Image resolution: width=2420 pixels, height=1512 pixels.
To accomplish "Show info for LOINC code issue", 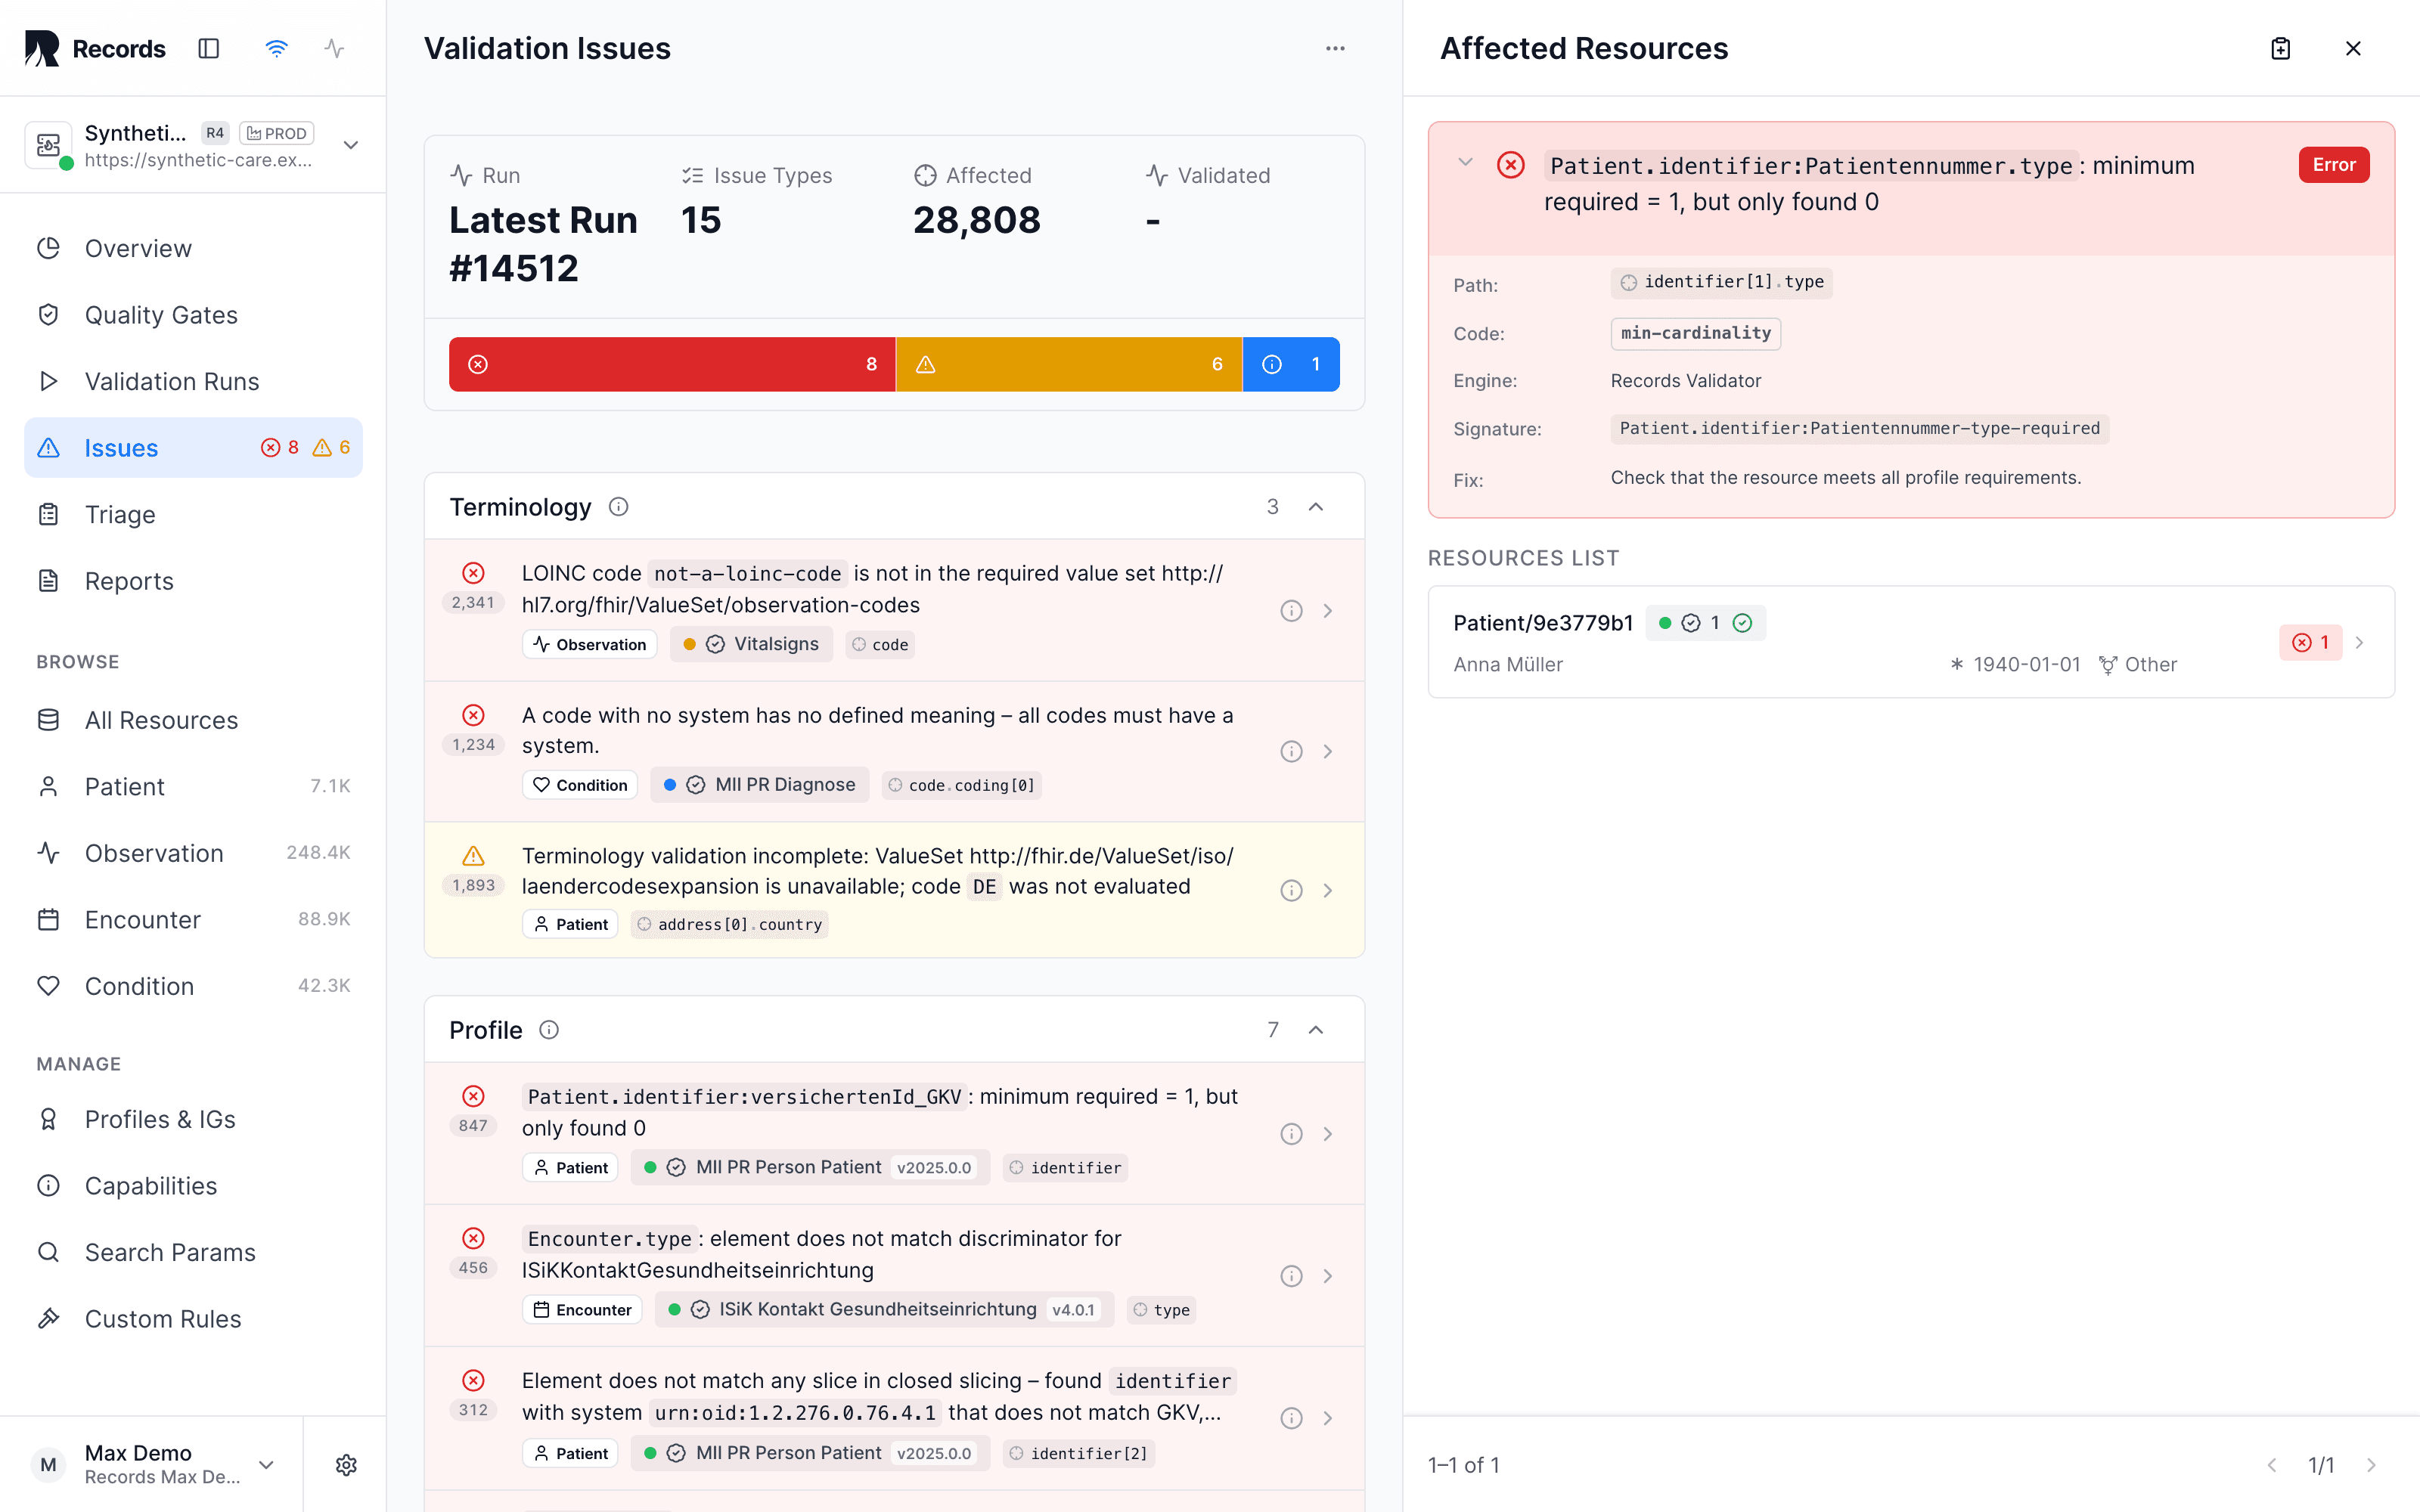I will 1291,610.
